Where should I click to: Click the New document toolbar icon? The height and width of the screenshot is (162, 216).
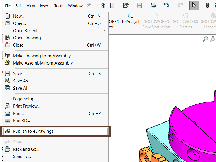coord(112,5)
